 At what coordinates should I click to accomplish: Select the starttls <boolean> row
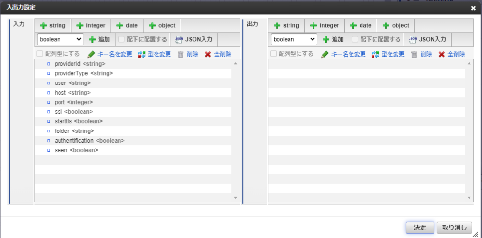pos(133,121)
